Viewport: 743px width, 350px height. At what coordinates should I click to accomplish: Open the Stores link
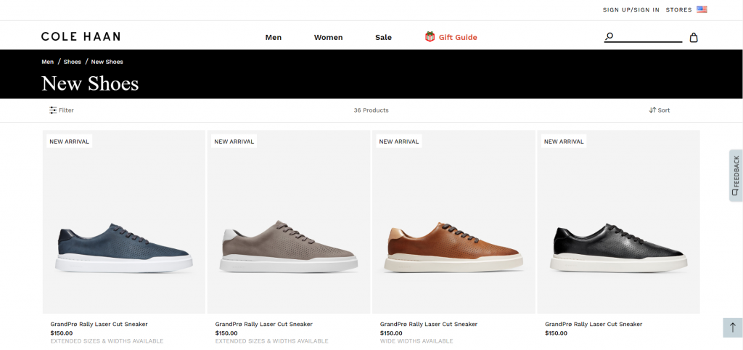pos(678,9)
